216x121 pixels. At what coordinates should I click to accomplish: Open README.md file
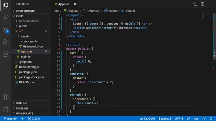coord(31,82)
